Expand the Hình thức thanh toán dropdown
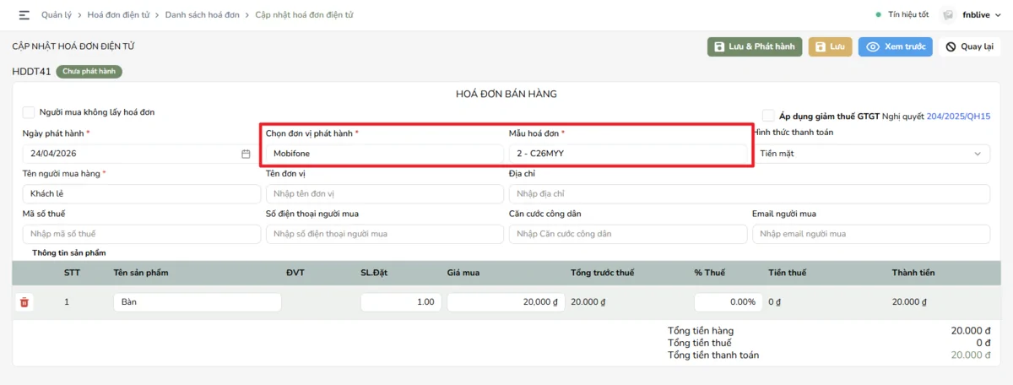 click(871, 154)
